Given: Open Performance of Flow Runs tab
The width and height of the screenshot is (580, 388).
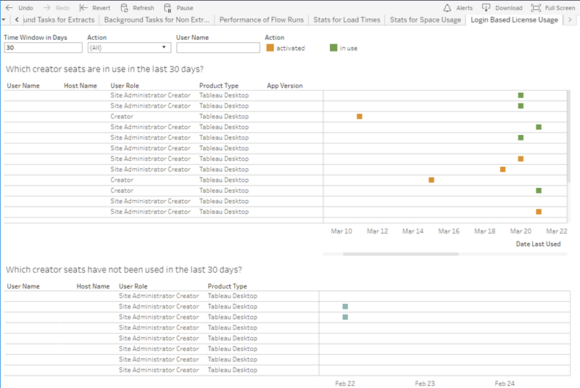Looking at the screenshot, I should pos(261,20).
